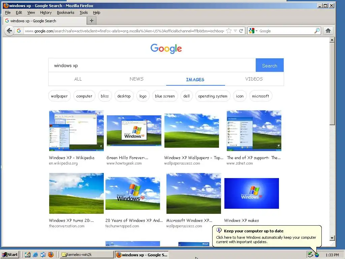This screenshot has height=259, width=345.
Task: Click the Windows Update globe tray icon
Action: (x=317, y=255)
